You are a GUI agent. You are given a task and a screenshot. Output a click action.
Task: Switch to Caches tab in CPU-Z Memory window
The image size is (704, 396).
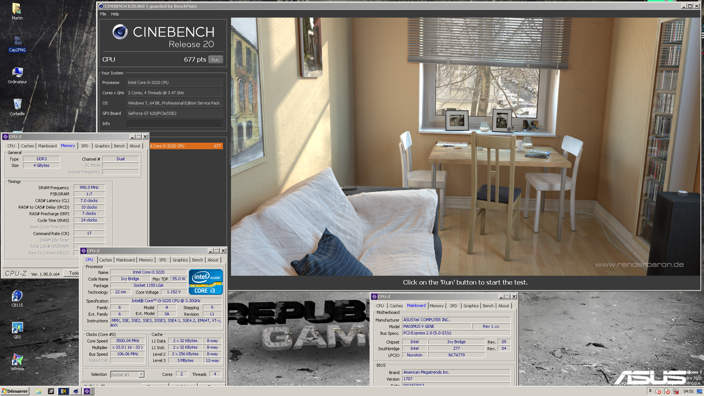[x=27, y=146]
